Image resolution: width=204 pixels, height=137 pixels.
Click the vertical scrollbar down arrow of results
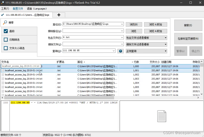(x=201, y=94)
